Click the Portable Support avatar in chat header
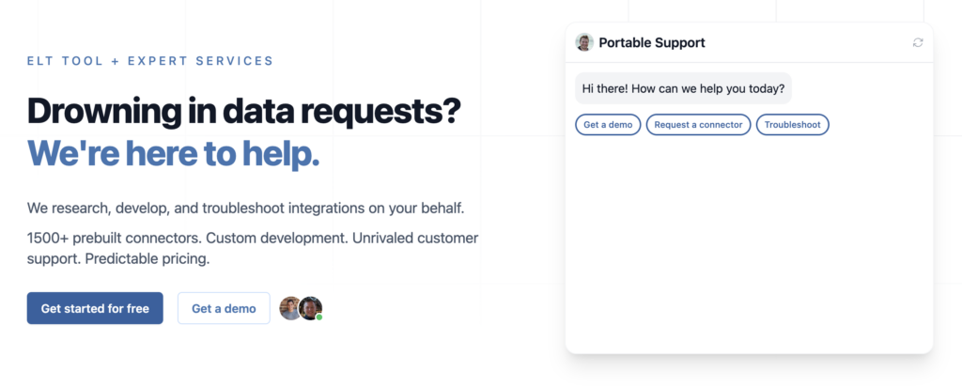962x387 pixels. click(584, 42)
